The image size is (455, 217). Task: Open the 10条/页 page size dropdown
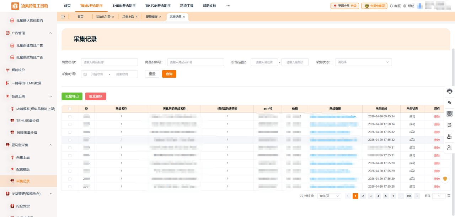click(330, 196)
